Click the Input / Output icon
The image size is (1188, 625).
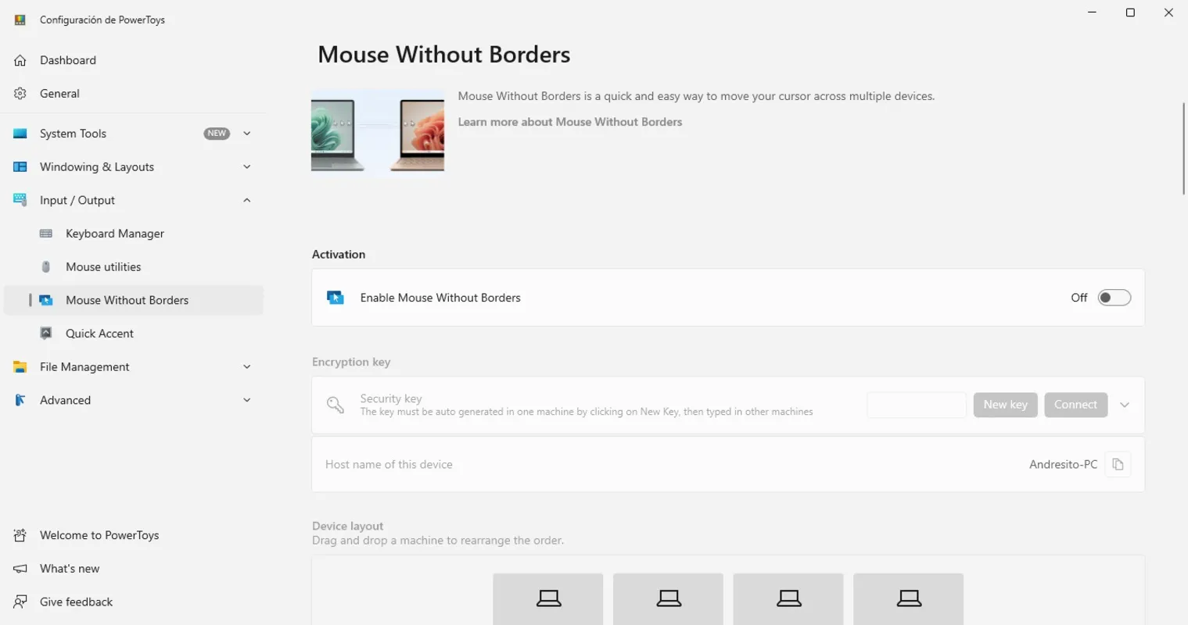click(20, 200)
